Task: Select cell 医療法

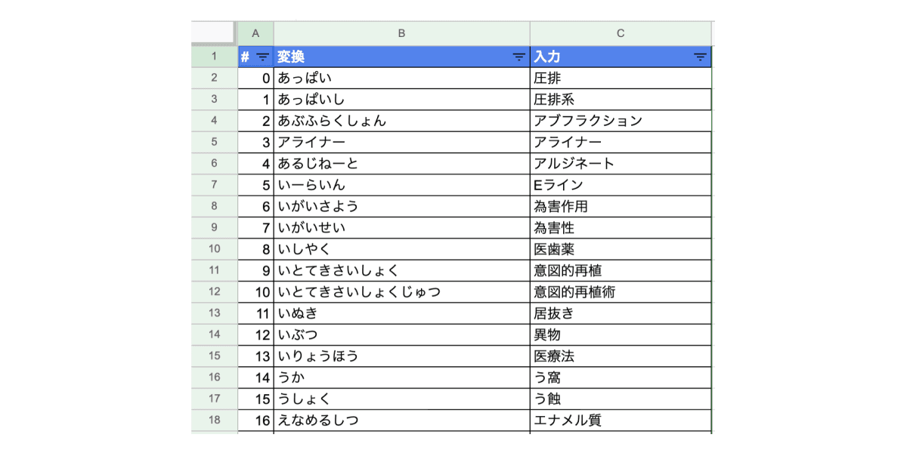Action: click(621, 356)
